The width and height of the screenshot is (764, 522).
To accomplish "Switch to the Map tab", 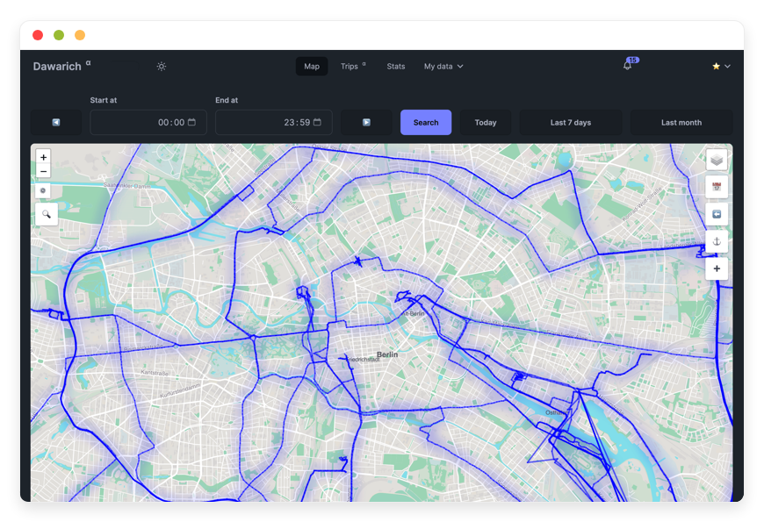I will click(312, 66).
